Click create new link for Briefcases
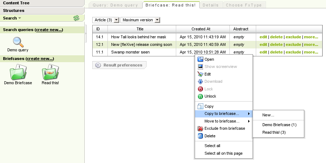 pos(40,59)
